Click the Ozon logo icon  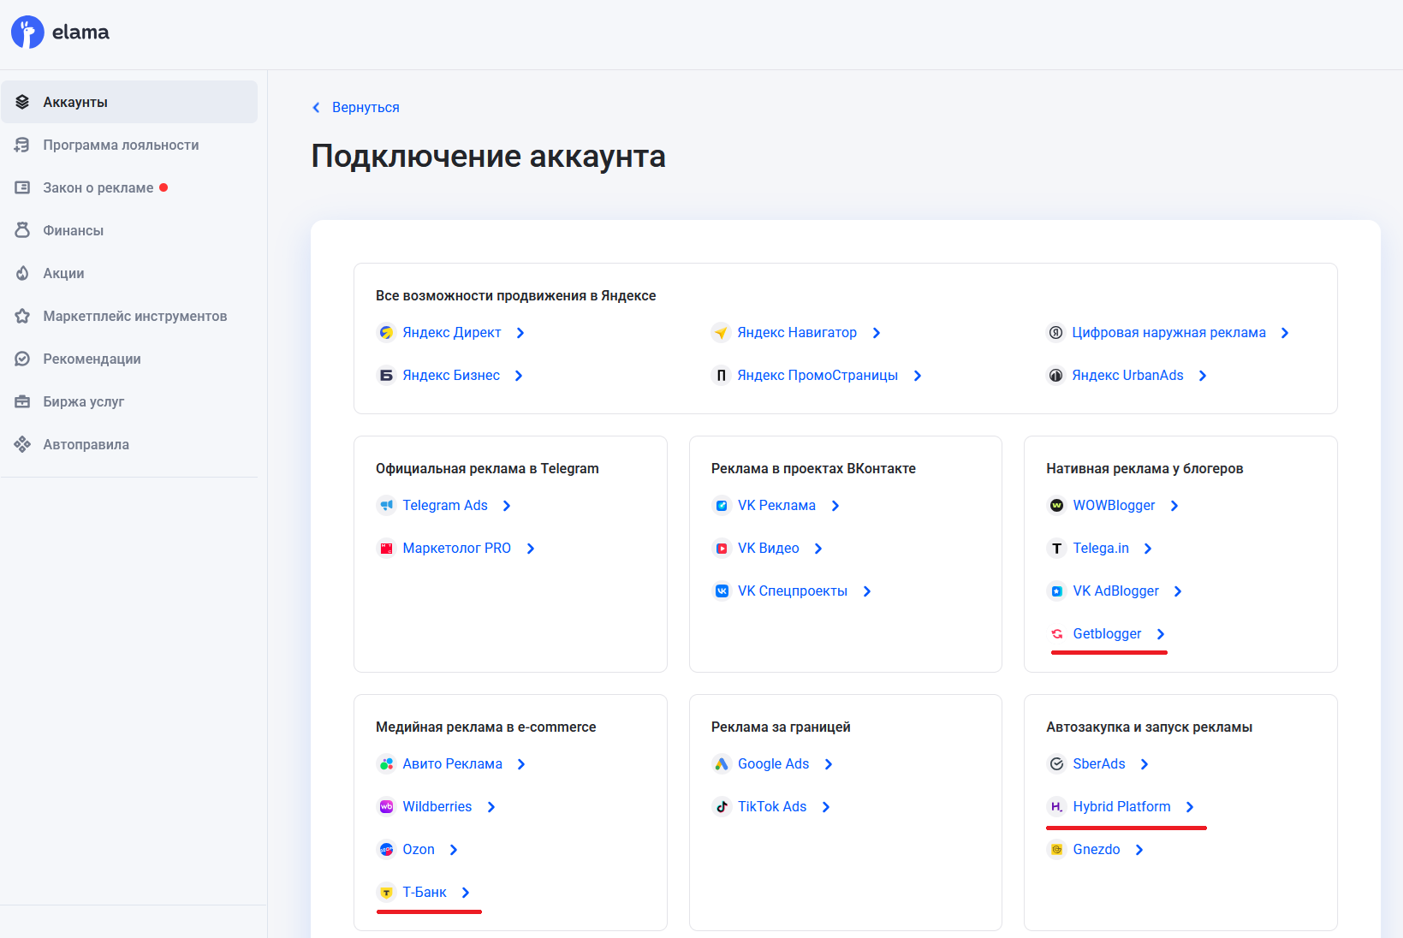point(387,850)
